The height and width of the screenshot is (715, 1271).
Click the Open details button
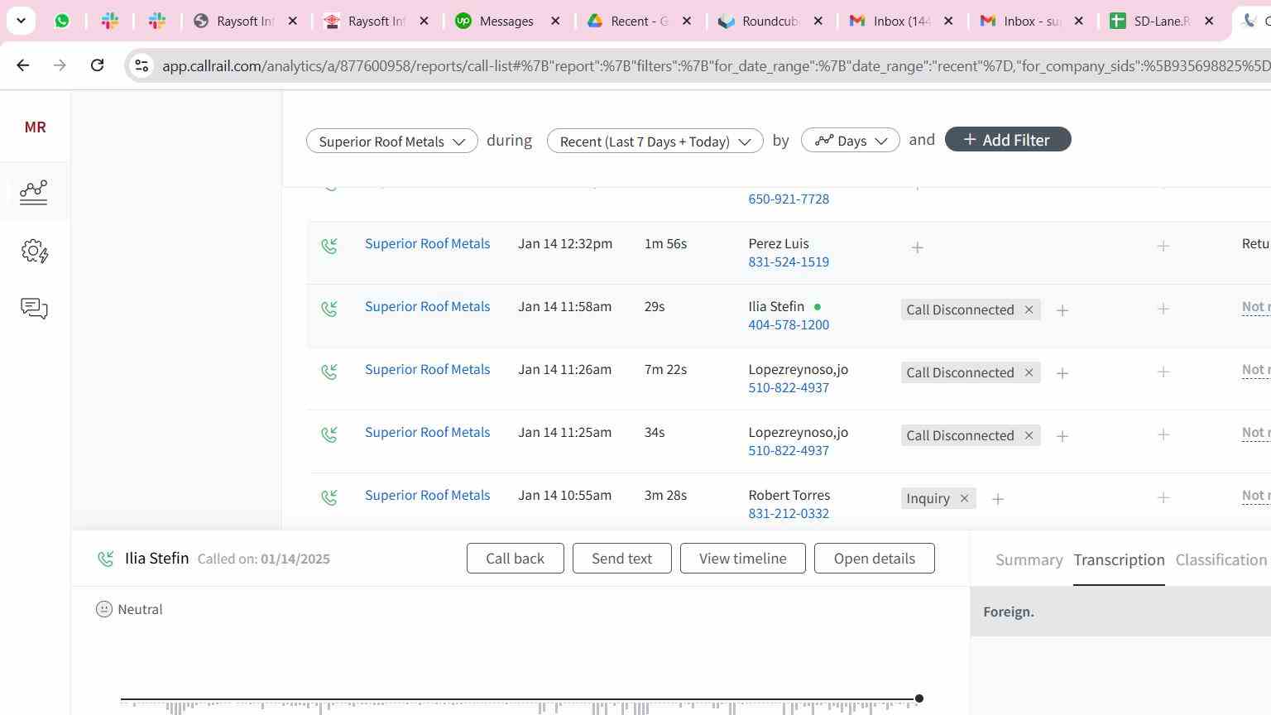click(x=874, y=558)
